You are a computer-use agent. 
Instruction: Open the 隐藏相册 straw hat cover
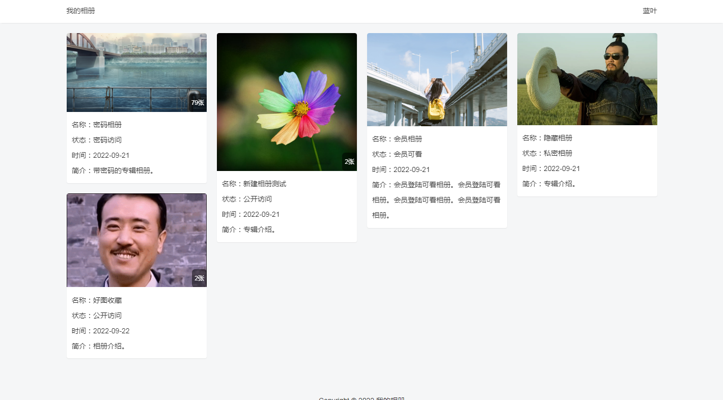[587, 79]
